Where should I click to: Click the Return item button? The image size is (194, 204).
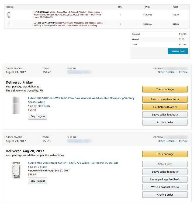[165, 164]
